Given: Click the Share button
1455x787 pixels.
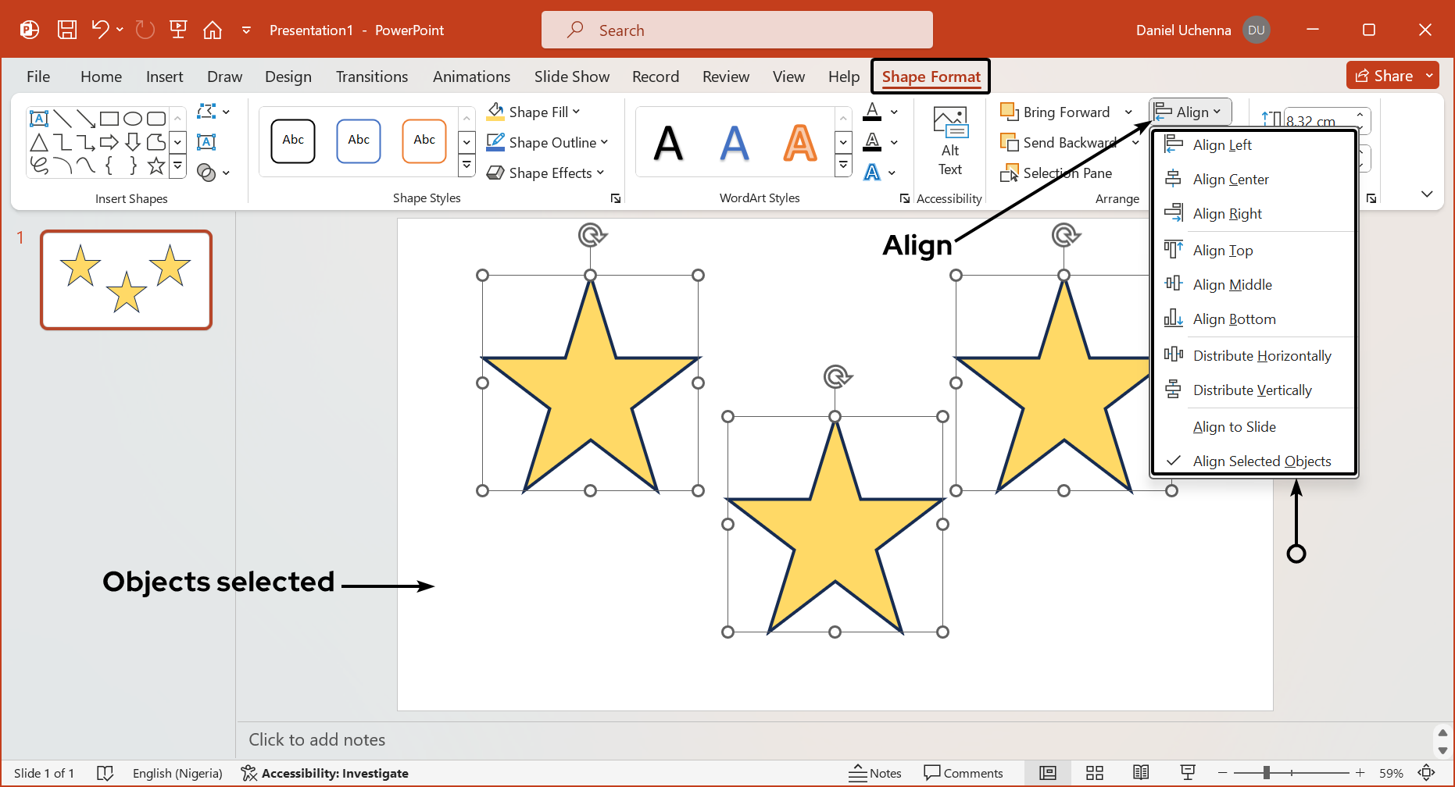Looking at the screenshot, I should 1384,76.
